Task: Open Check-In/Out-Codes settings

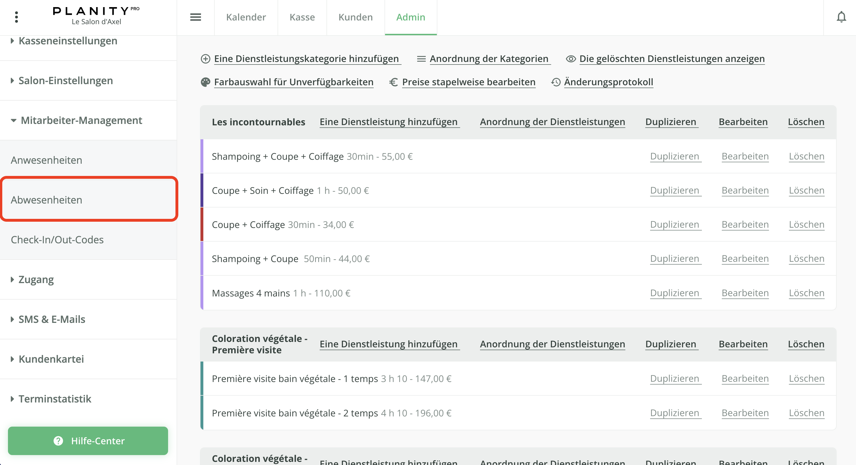Action: [x=57, y=240]
